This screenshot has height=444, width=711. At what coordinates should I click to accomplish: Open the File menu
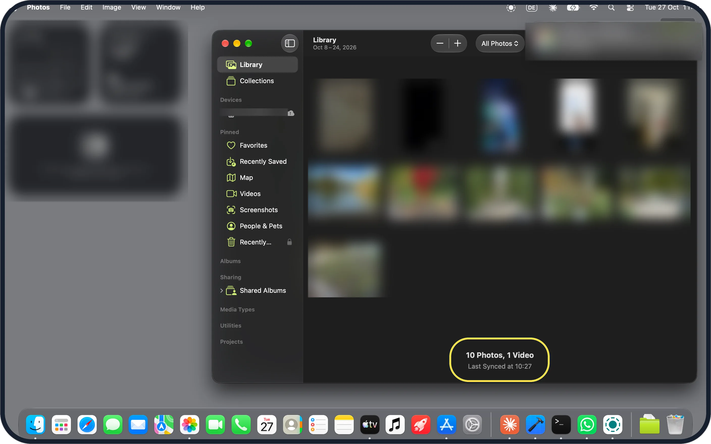(x=65, y=7)
